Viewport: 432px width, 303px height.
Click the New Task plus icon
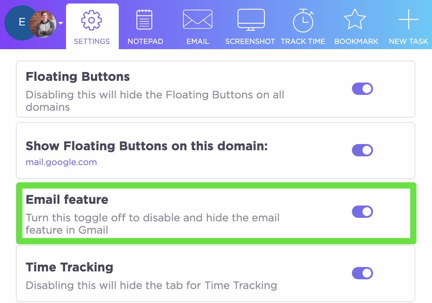pos(408,18)
